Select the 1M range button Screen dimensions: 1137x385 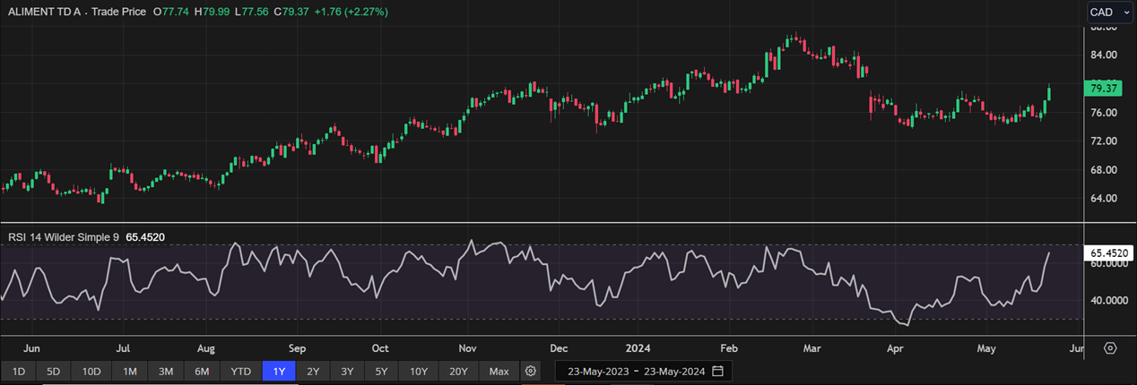tap(130, 371)
